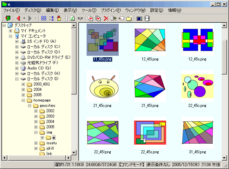
Task: Click the green door exit icon
Action: point(7,18)
